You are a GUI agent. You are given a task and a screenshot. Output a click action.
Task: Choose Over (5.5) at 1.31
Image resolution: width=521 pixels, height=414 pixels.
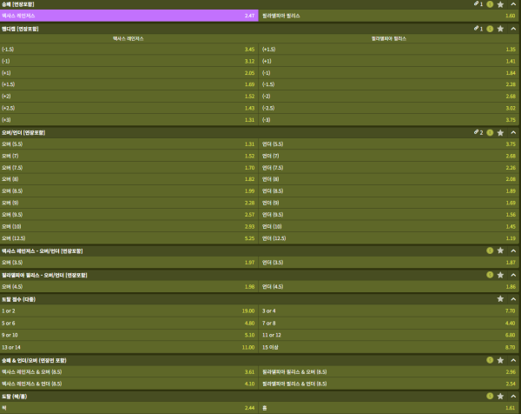pos(129,144)
